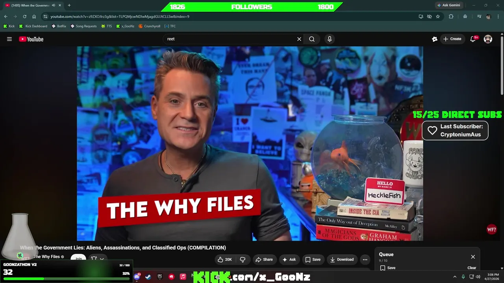Save the Queue as a playlist
The height and width of the screenshot is (283, 504).
pos(388,268)
